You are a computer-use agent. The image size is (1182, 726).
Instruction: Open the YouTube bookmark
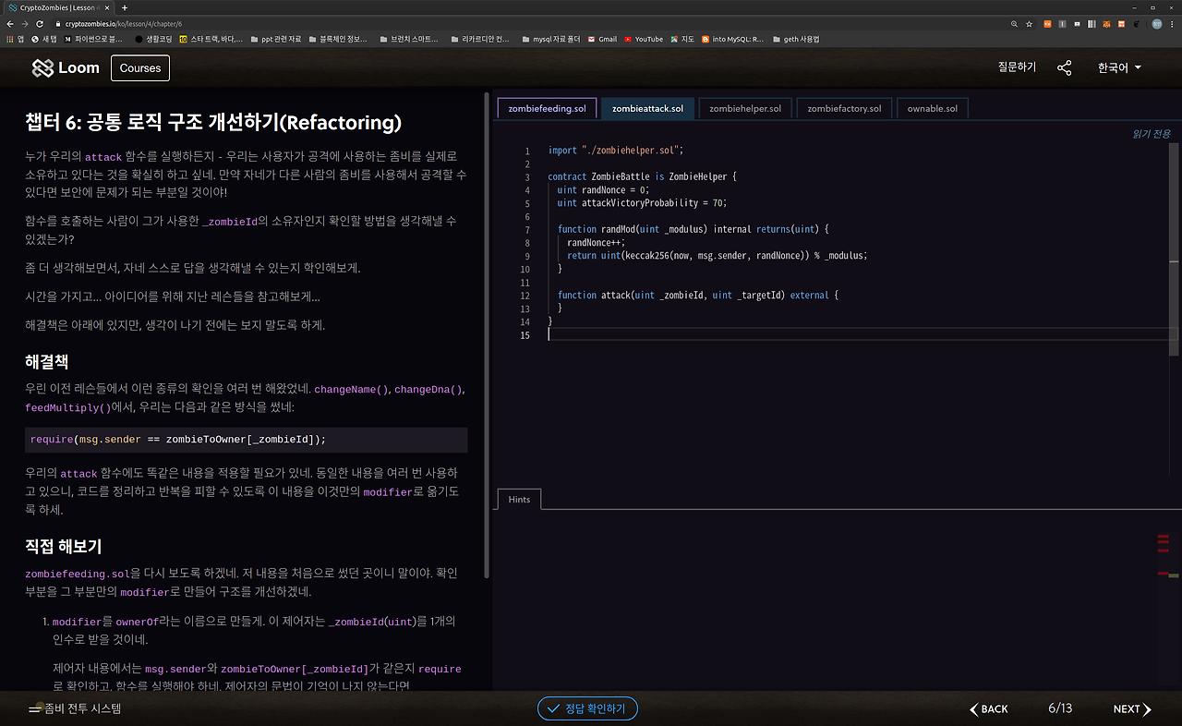tap(644, 39)
